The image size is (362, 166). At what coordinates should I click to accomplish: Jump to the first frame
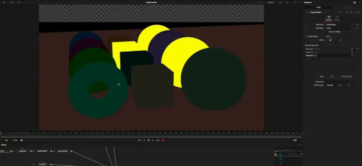[x=139, y=140]
